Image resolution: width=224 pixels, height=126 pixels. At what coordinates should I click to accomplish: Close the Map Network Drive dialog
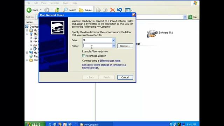133,15
